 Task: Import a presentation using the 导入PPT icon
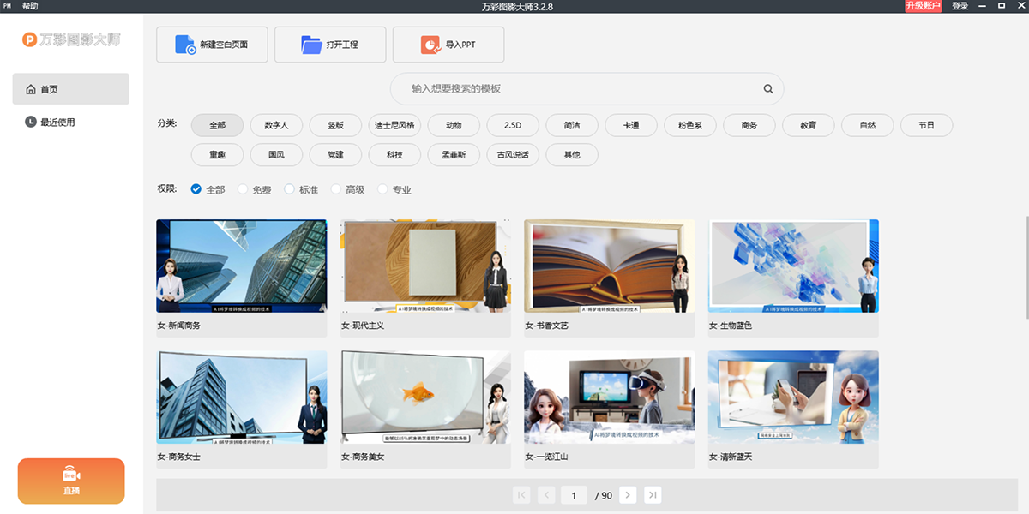click(429, 45)
